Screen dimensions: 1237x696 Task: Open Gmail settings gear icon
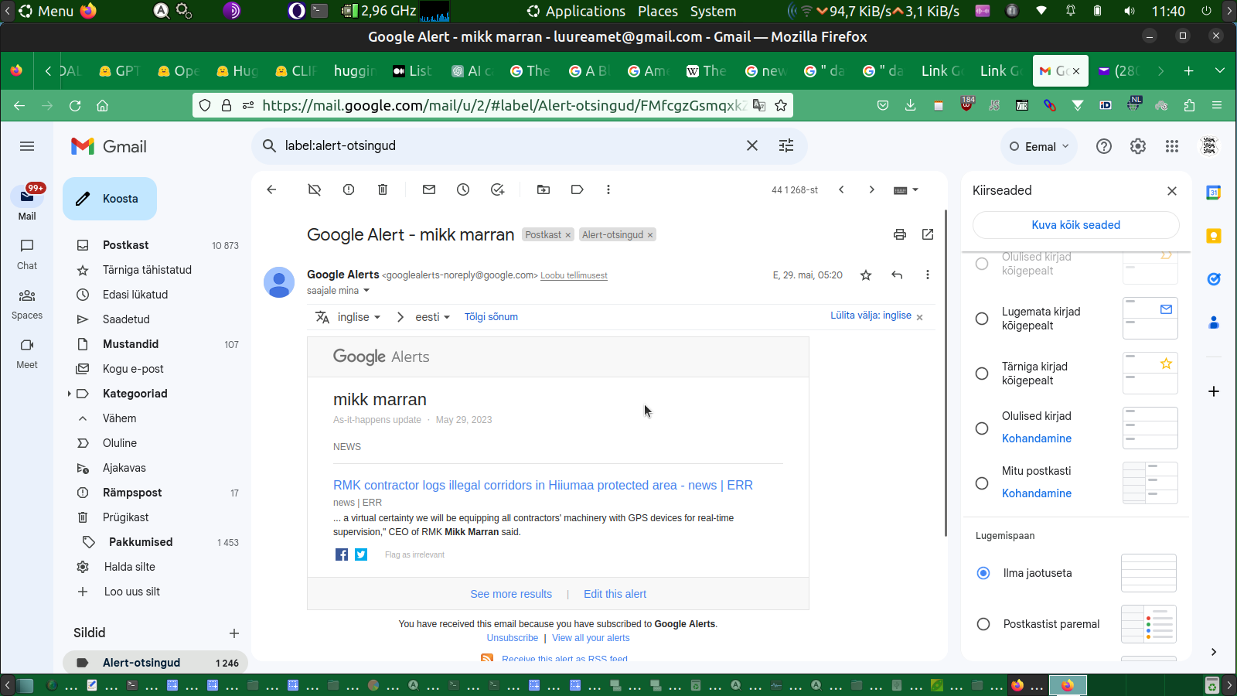pyautogui.click(x=1138, y=146)
